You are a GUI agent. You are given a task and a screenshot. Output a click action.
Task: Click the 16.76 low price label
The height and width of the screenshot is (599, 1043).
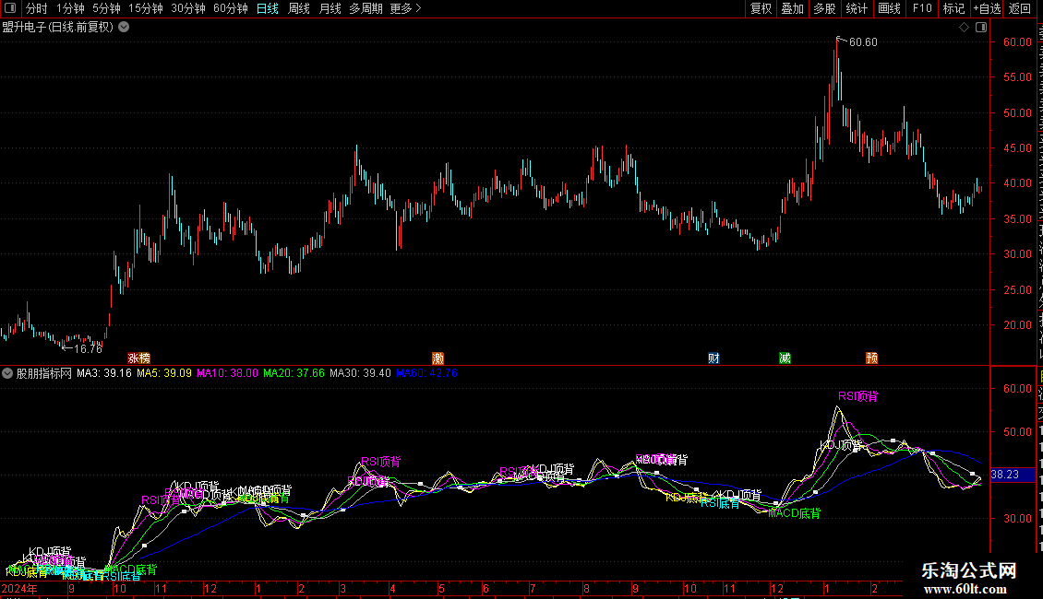click(x=88, y=349)
